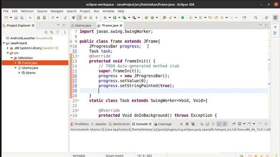Toggle Link with Editor in Project Explorer

tap(52, 32)
